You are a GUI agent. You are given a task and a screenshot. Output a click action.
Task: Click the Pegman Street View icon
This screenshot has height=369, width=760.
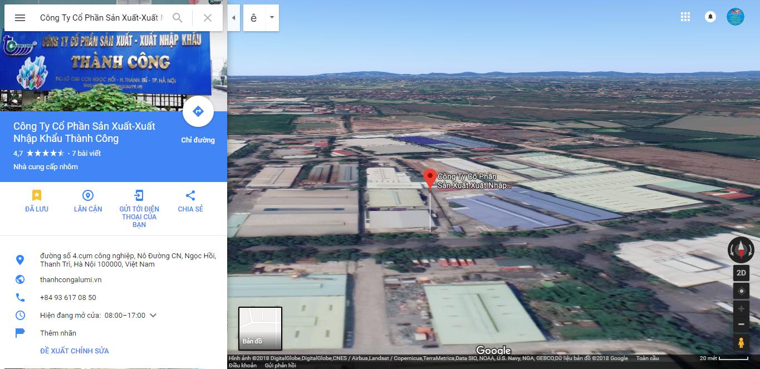741,343
